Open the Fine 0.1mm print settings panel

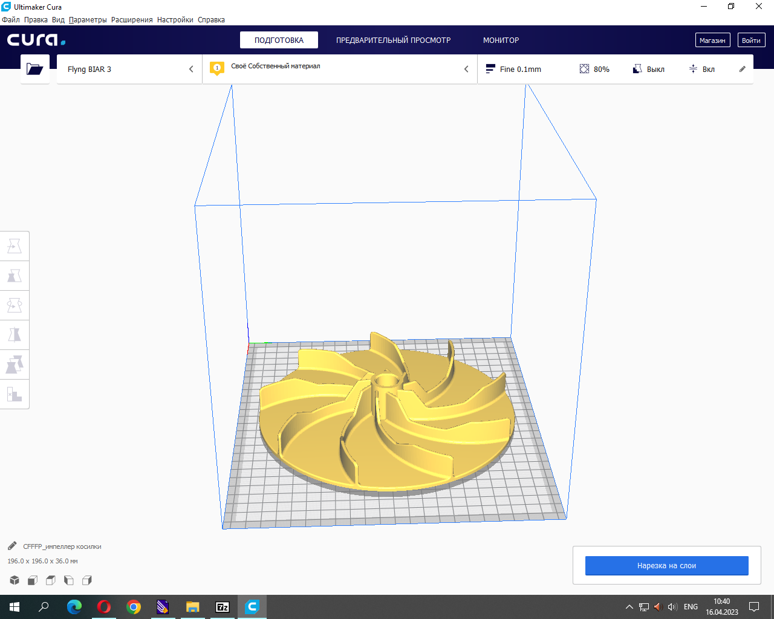coord(616,69)
